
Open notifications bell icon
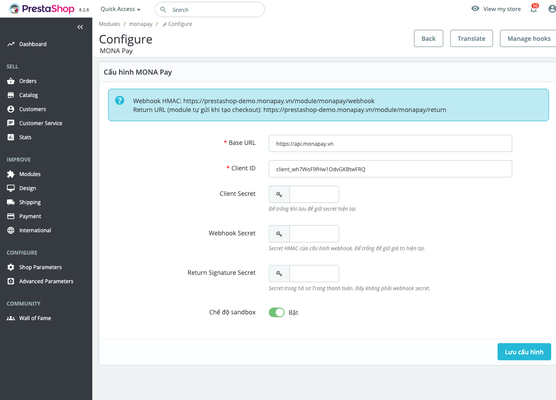point(534,9)
